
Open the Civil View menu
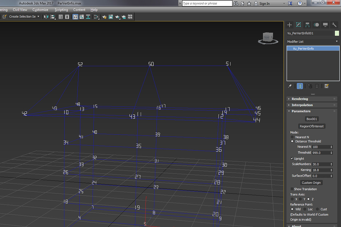(20, 10)
